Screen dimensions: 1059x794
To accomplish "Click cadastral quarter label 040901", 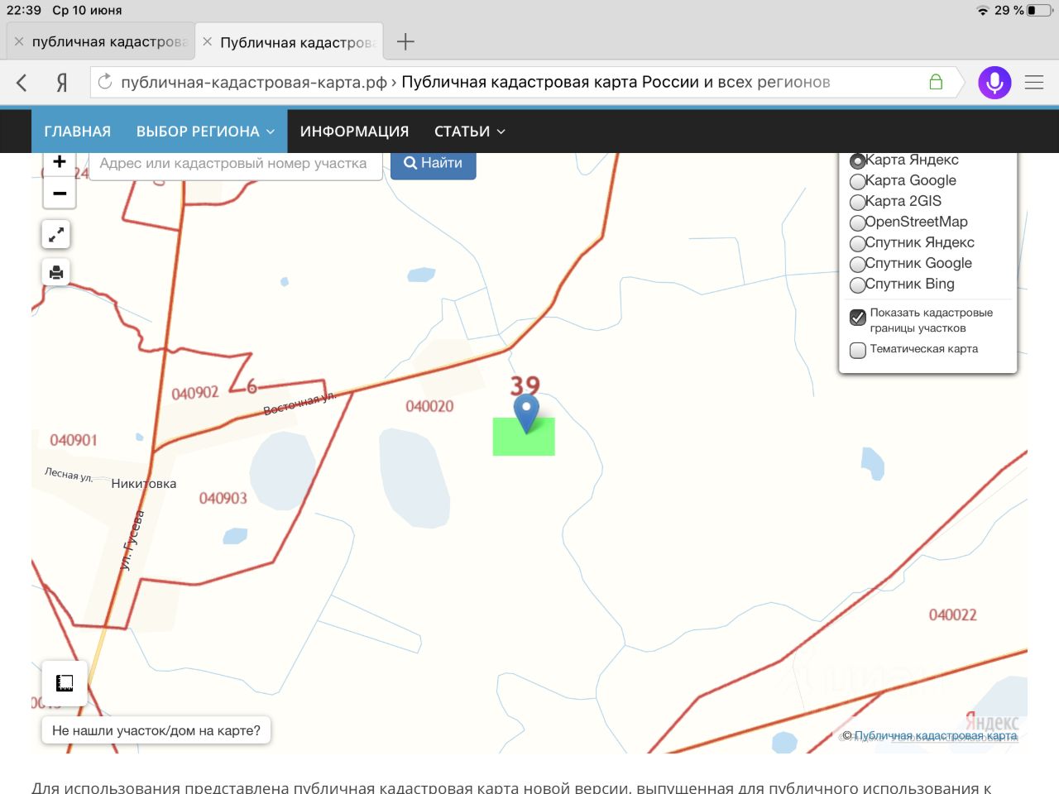I will point(74,440).
